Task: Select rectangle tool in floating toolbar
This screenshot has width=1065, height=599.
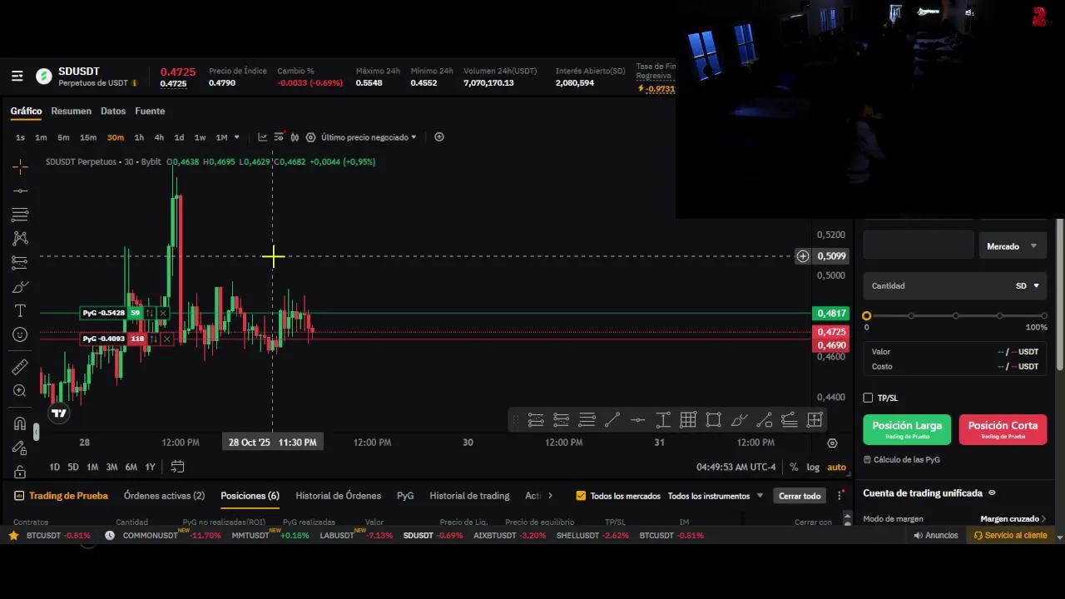Action: point(713,420)
